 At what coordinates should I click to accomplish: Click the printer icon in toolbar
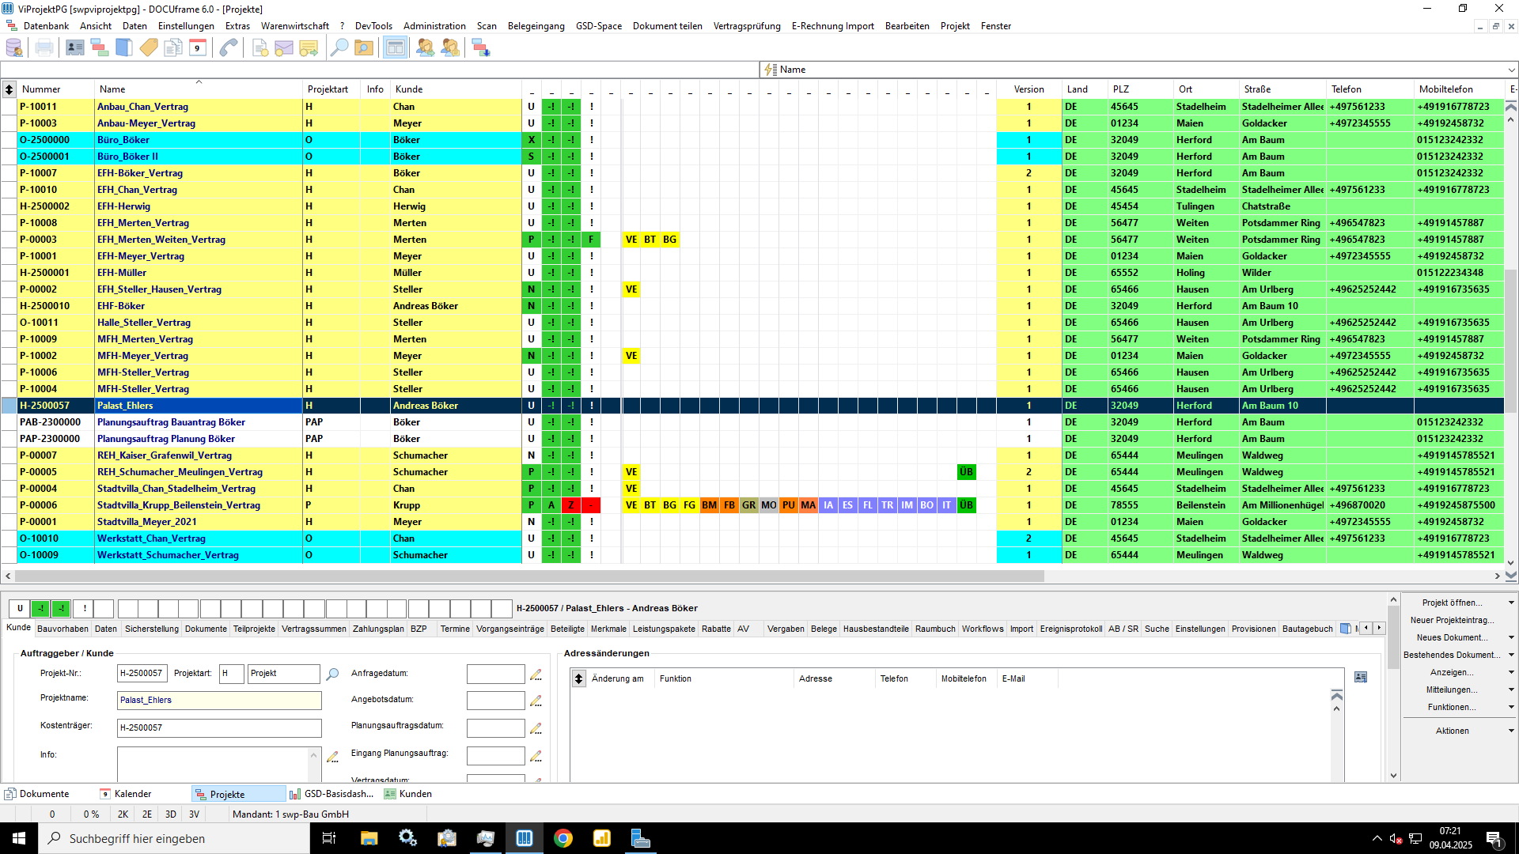click(44, 48)
